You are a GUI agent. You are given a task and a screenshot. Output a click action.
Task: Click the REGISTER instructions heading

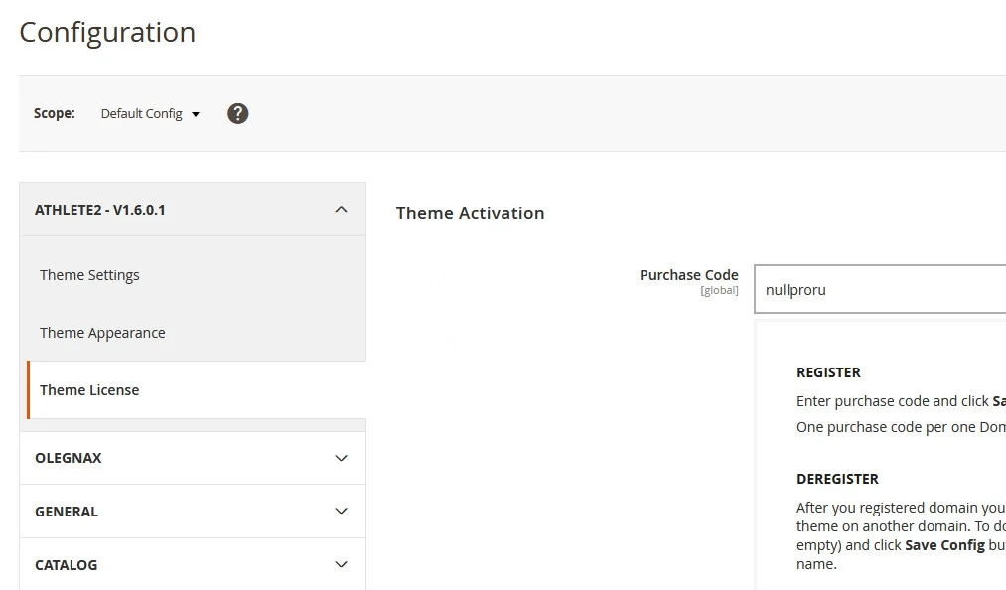[x=828, y=372]
